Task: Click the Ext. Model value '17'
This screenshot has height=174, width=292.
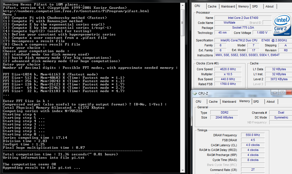Action: (x=254, y=50)
